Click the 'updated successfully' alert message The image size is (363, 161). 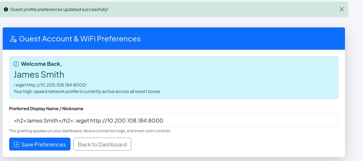click(59, 9)
